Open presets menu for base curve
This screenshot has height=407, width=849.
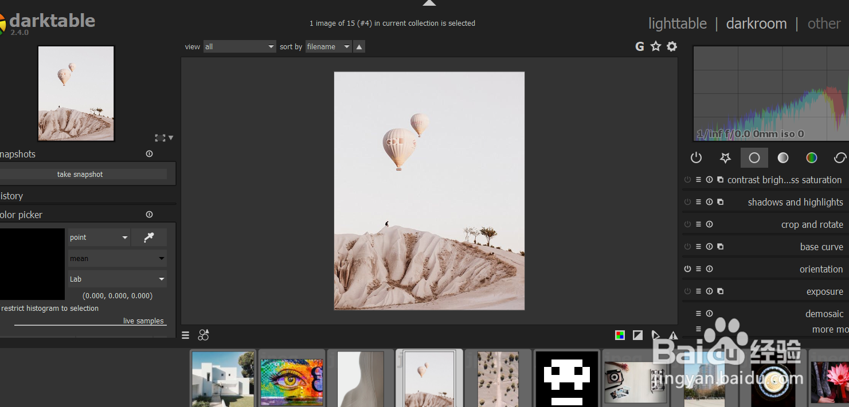click(x=698, y=247)
